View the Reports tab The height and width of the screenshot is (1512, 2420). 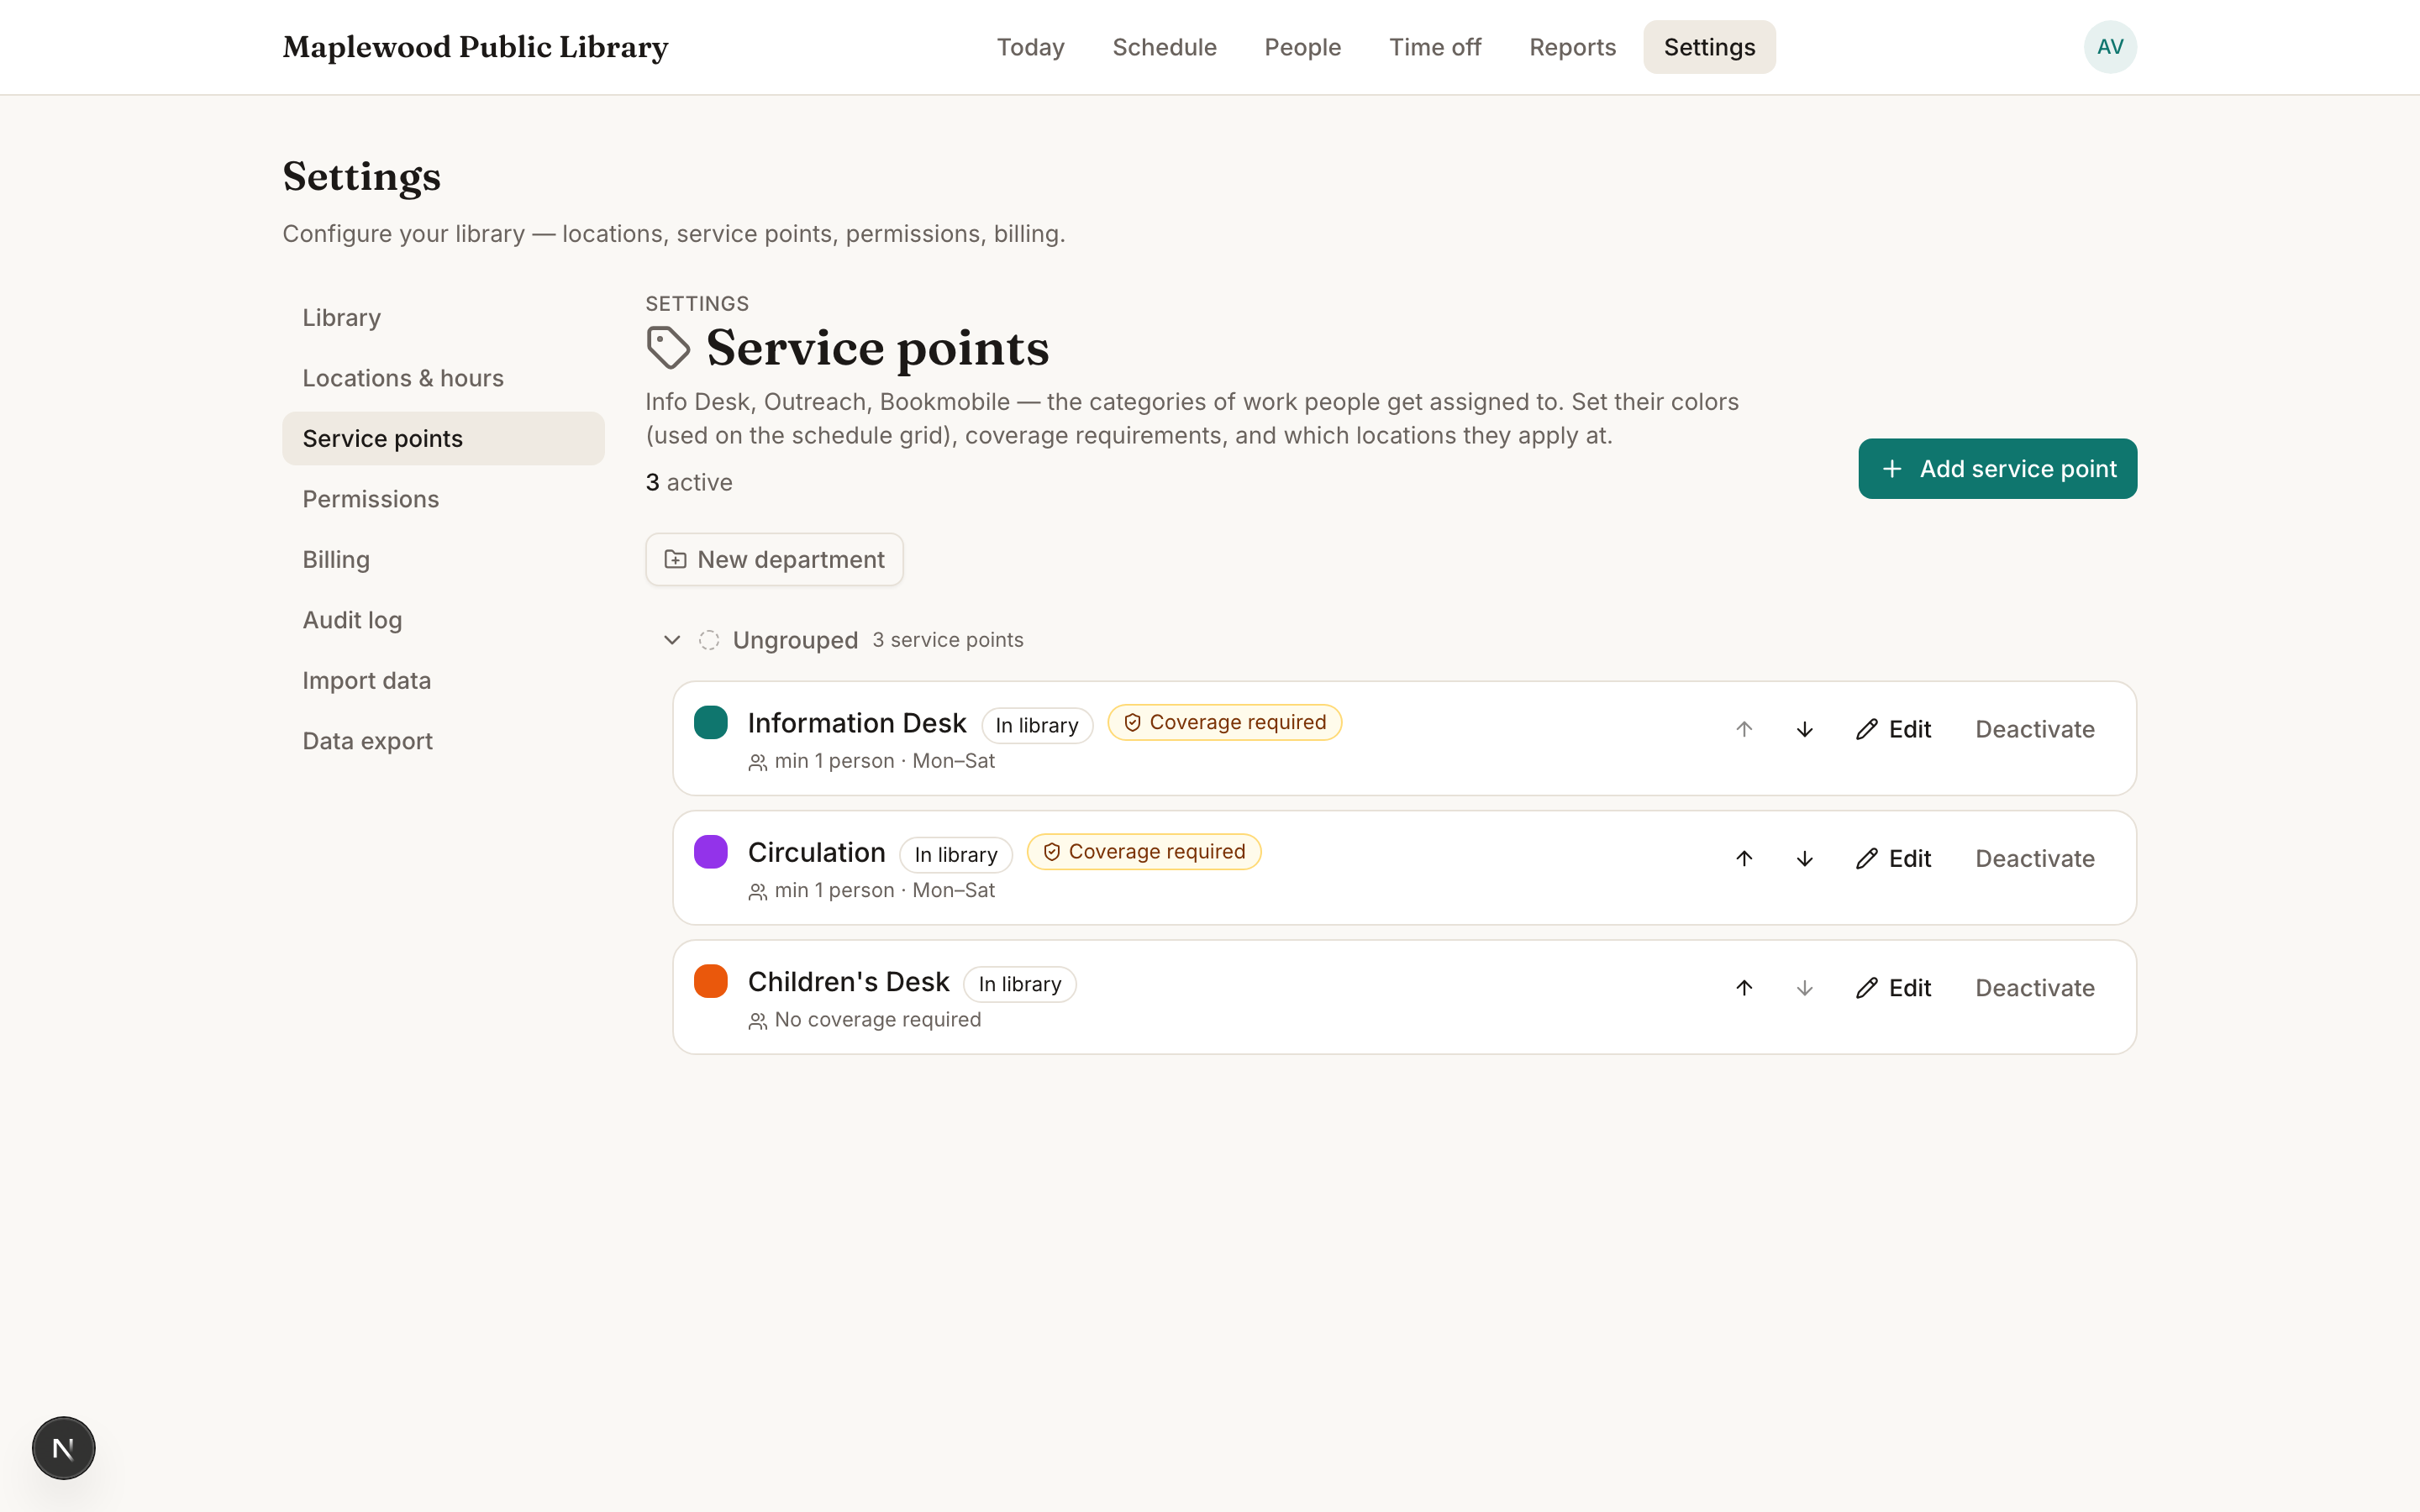click(x=1572, y=47)
